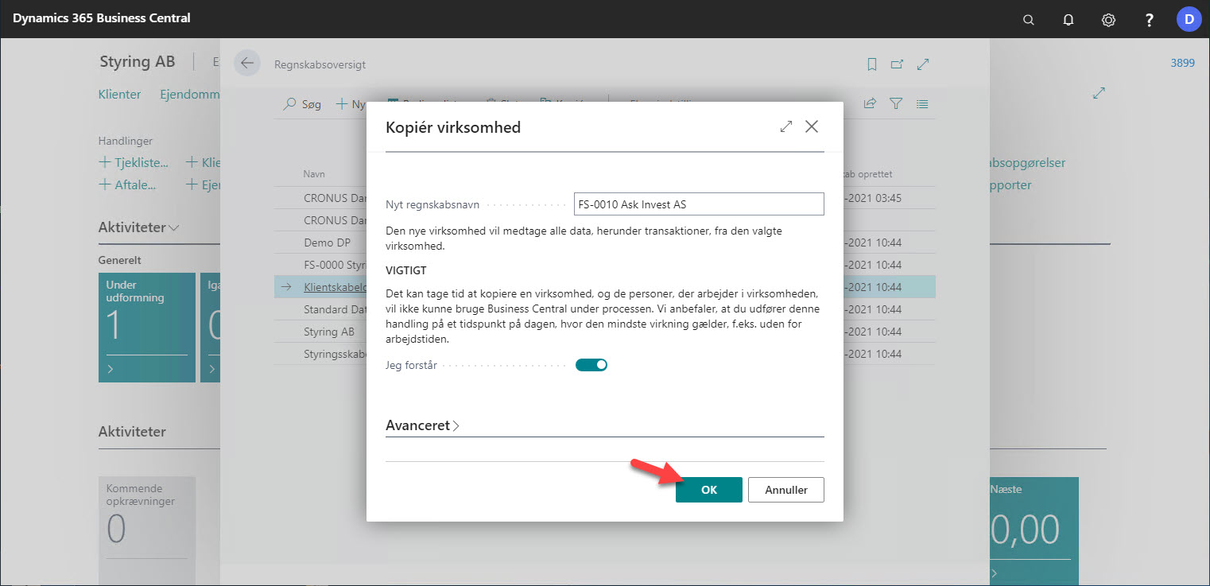1210x586 pixels.
Task: Edit the Nyt regnskabsnavn field
Action: (x=699, y=204)
